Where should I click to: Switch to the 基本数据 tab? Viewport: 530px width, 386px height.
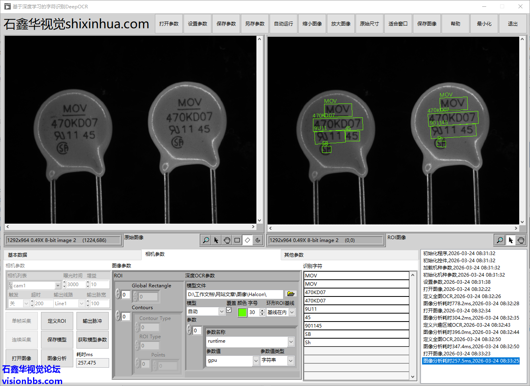click(18, 255)
